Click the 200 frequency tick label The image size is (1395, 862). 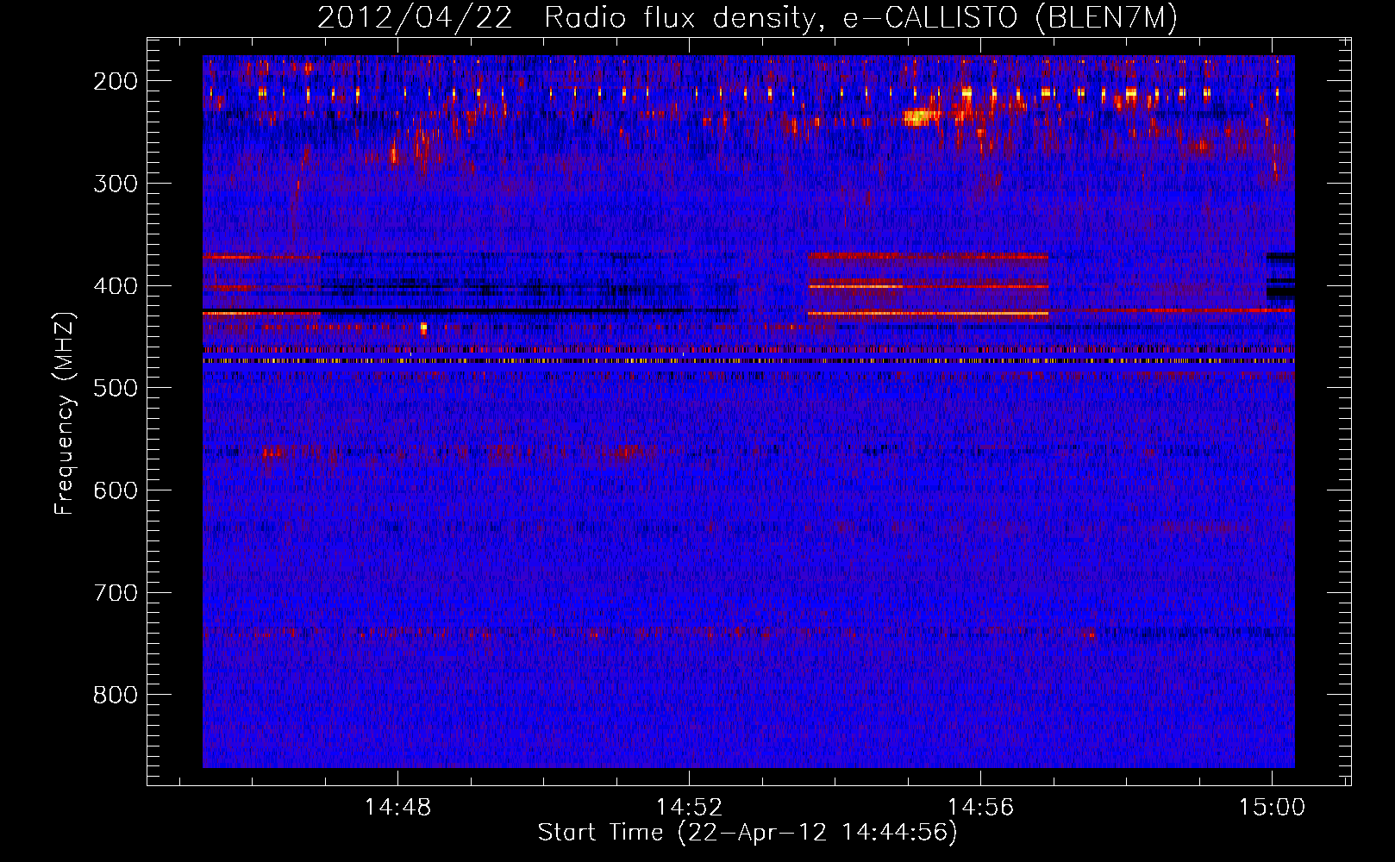[x=116, y=81]
